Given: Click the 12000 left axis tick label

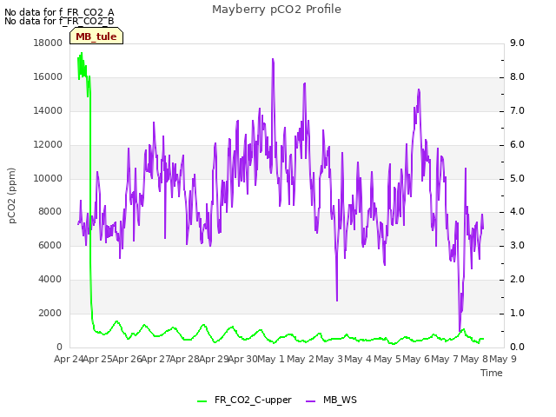Looking at the screenshot, I should point(48,145).
